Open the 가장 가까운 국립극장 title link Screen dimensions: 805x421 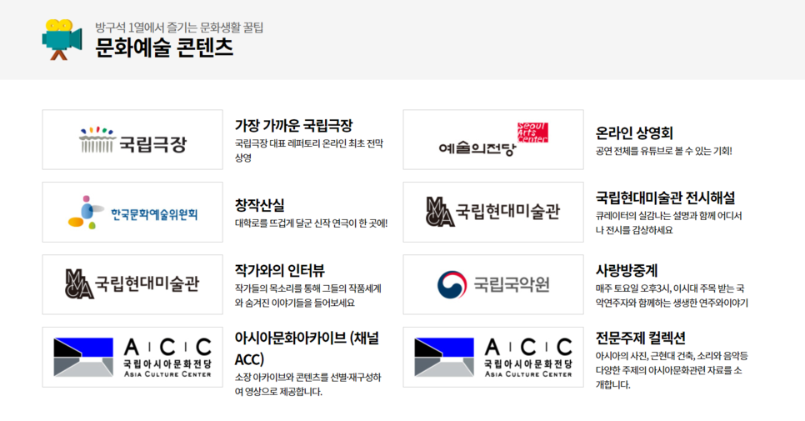point(293,125)
